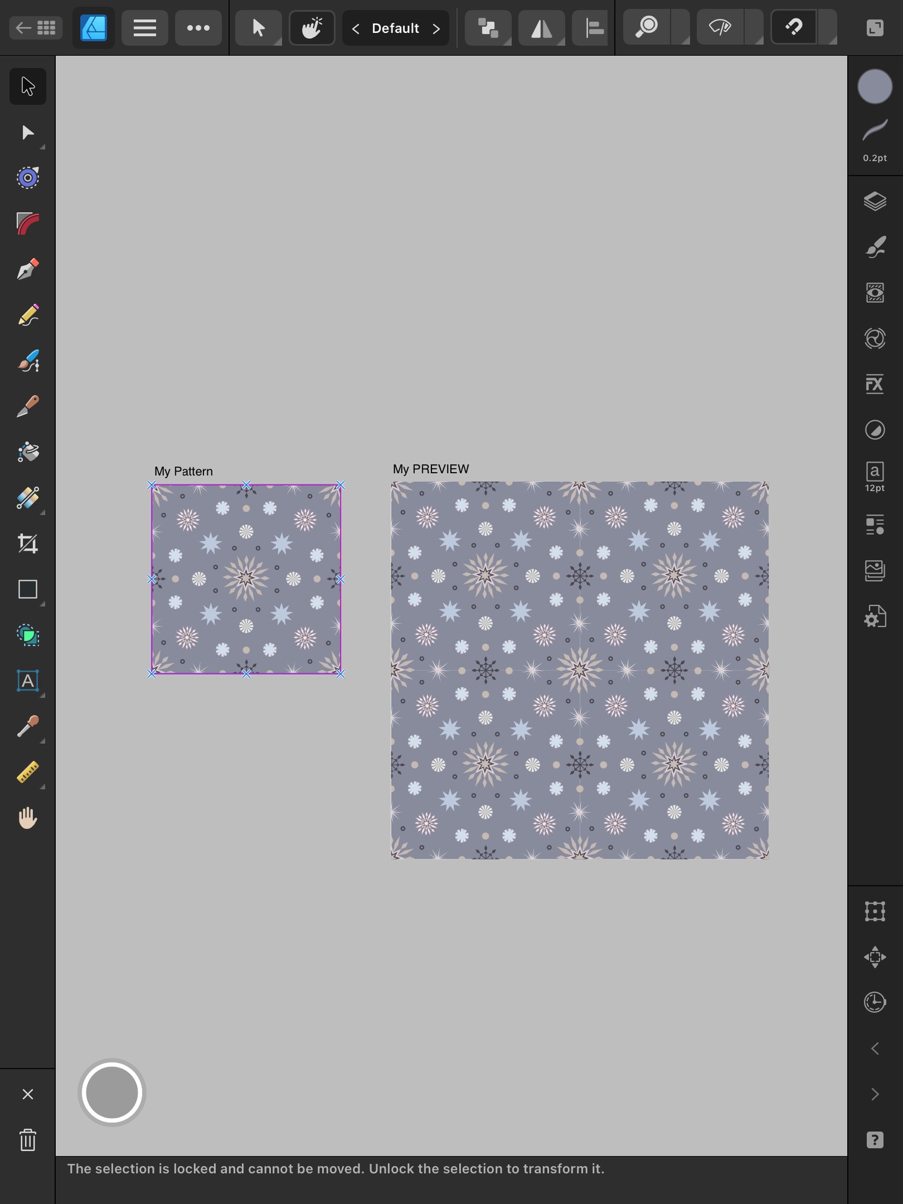Screen dimensions: 903x1204
Task: Click the small pattern tile thumbnail
Action: pos(246,579)
